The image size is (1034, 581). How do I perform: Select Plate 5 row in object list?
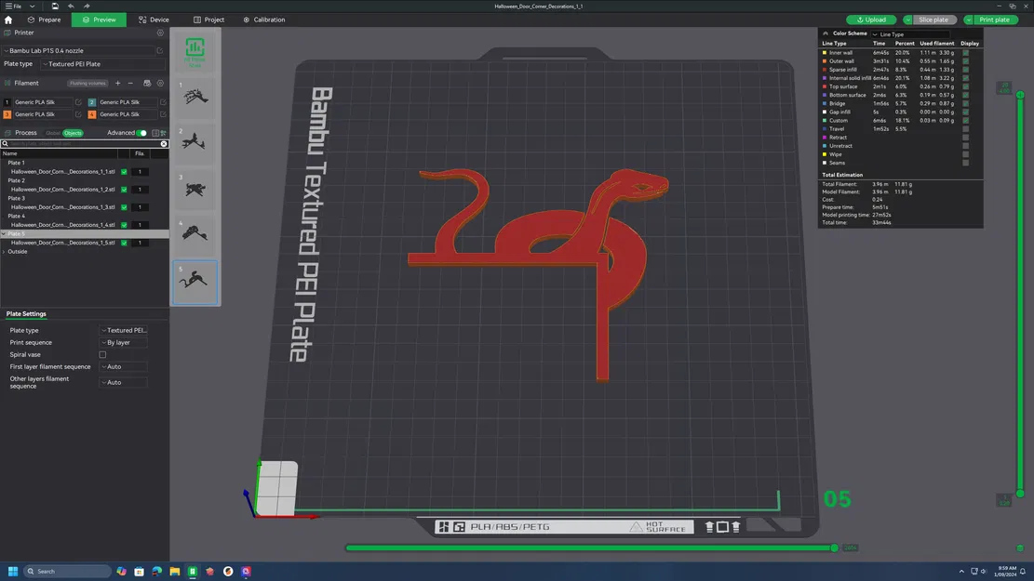(x=85, y=234)
